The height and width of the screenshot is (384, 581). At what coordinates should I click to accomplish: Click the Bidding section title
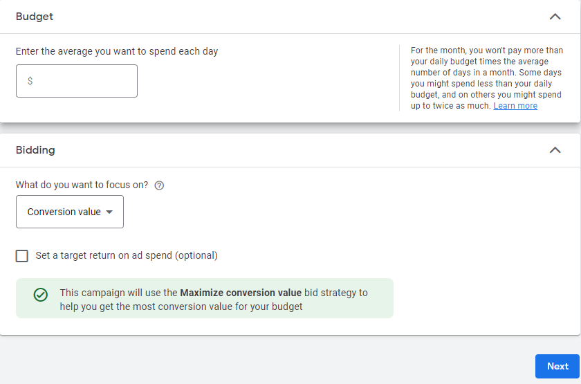[35, 150]
